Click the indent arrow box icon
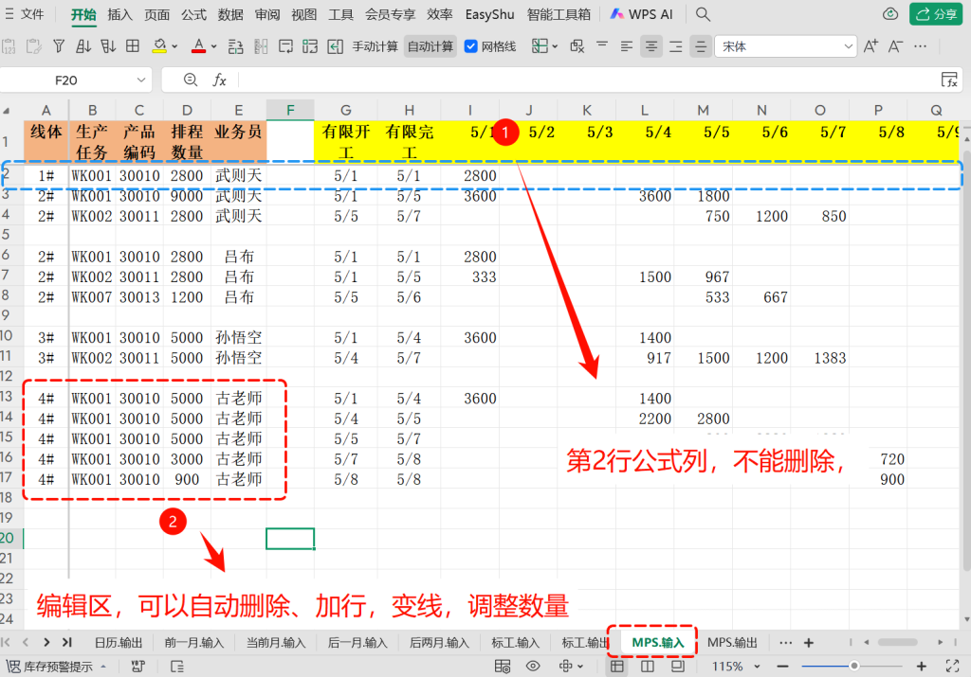Image resolution: width=971 pixels, height=677 pixels. (335, 46)
